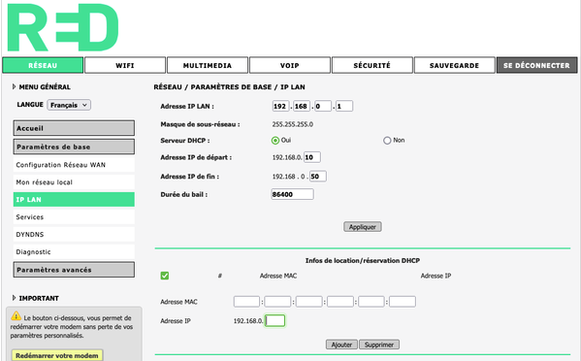Screen dimensions: 581x361
Task: Collapse the Menu Général triangle
Action: pos(15,86)
